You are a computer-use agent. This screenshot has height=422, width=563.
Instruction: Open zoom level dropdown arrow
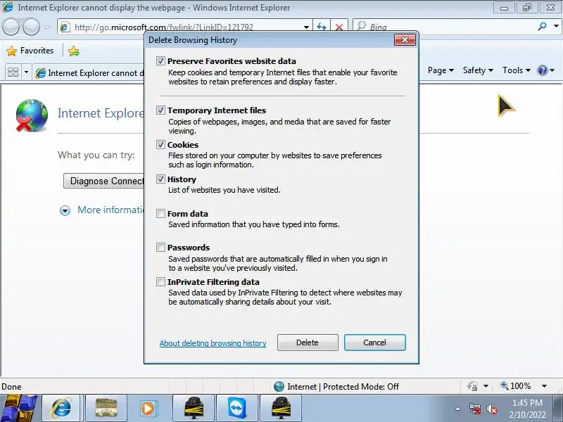[544, 386]
